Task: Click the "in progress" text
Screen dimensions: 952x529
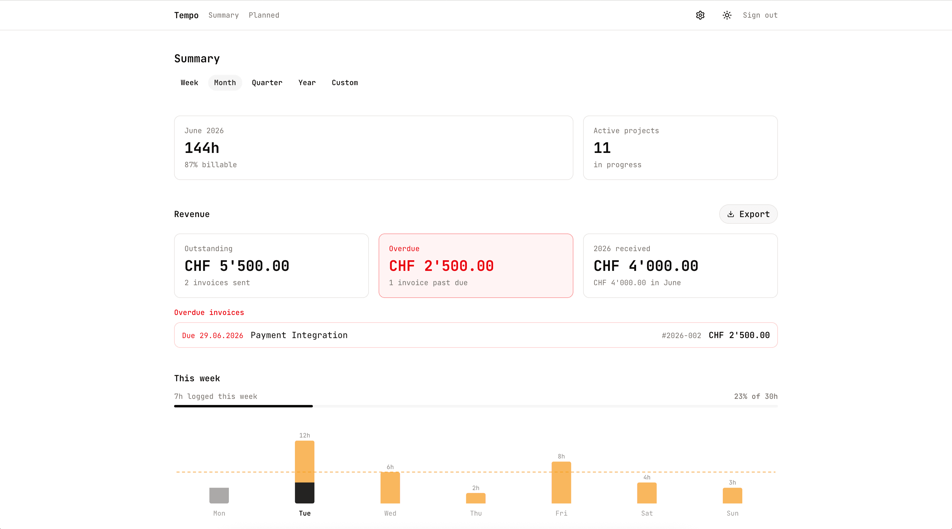Action: pos(618,165)
